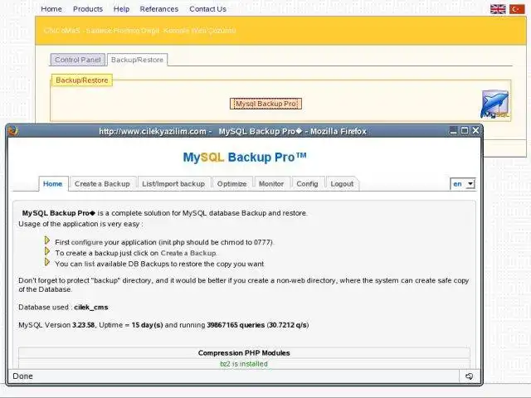Follow the 'Create a Backup' inline link
This screenshot has width=531, height=398.
(188, 253)
